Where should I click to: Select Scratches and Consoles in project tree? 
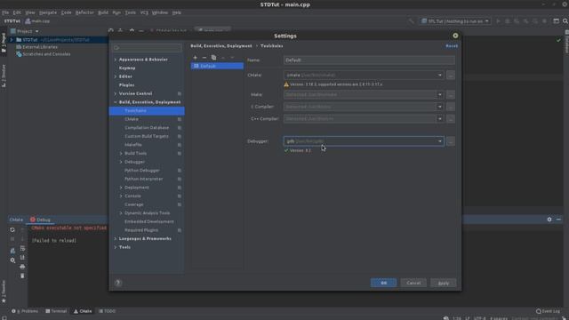(46, 54)
